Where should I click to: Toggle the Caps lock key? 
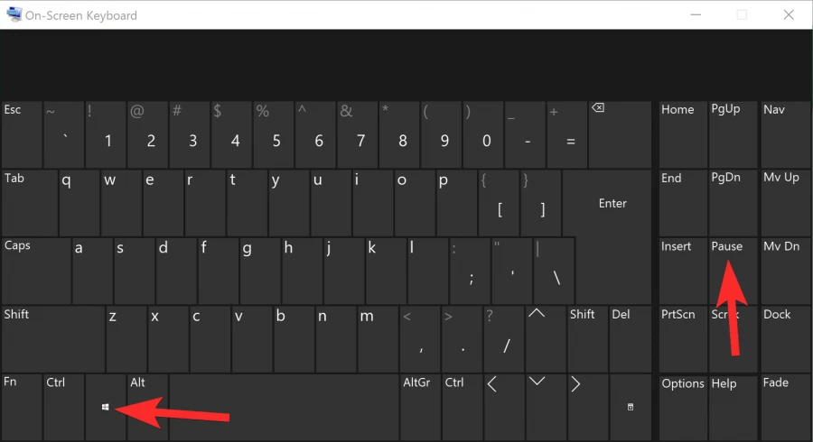tap(34, 270)
